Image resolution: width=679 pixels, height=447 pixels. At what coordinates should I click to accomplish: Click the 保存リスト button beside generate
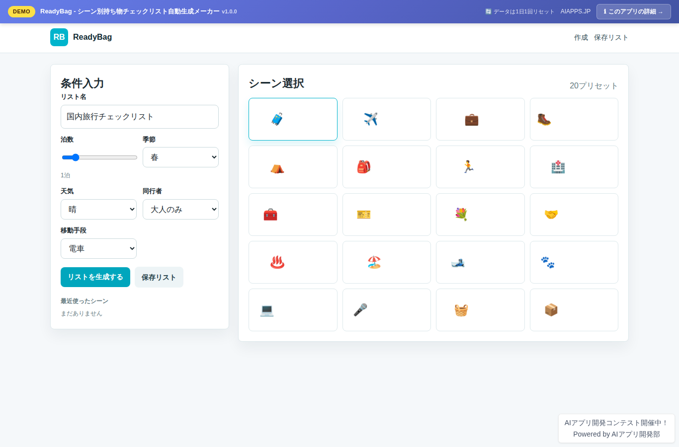159,277
